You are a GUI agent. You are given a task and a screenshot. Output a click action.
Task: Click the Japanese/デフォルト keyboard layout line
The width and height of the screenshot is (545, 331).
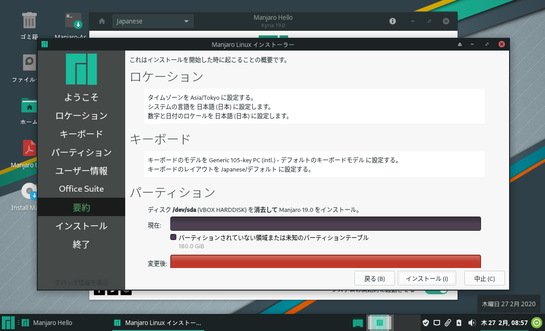click(230, 169)
